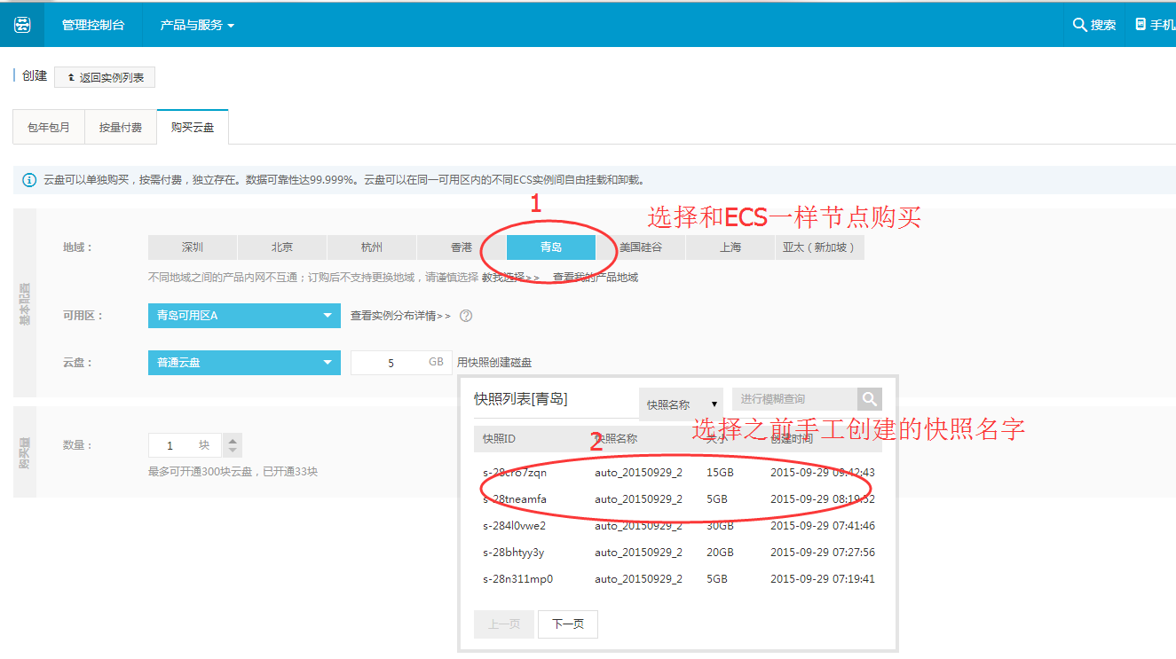1176x659 pixels.
Task: Click 20GB size cell
Action: point(720,553)
